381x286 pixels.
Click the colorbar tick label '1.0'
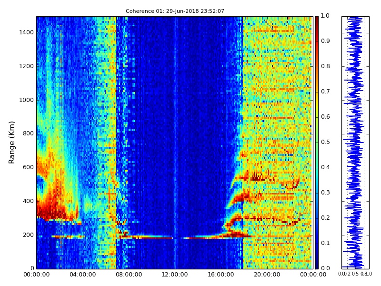pos(325,16)
